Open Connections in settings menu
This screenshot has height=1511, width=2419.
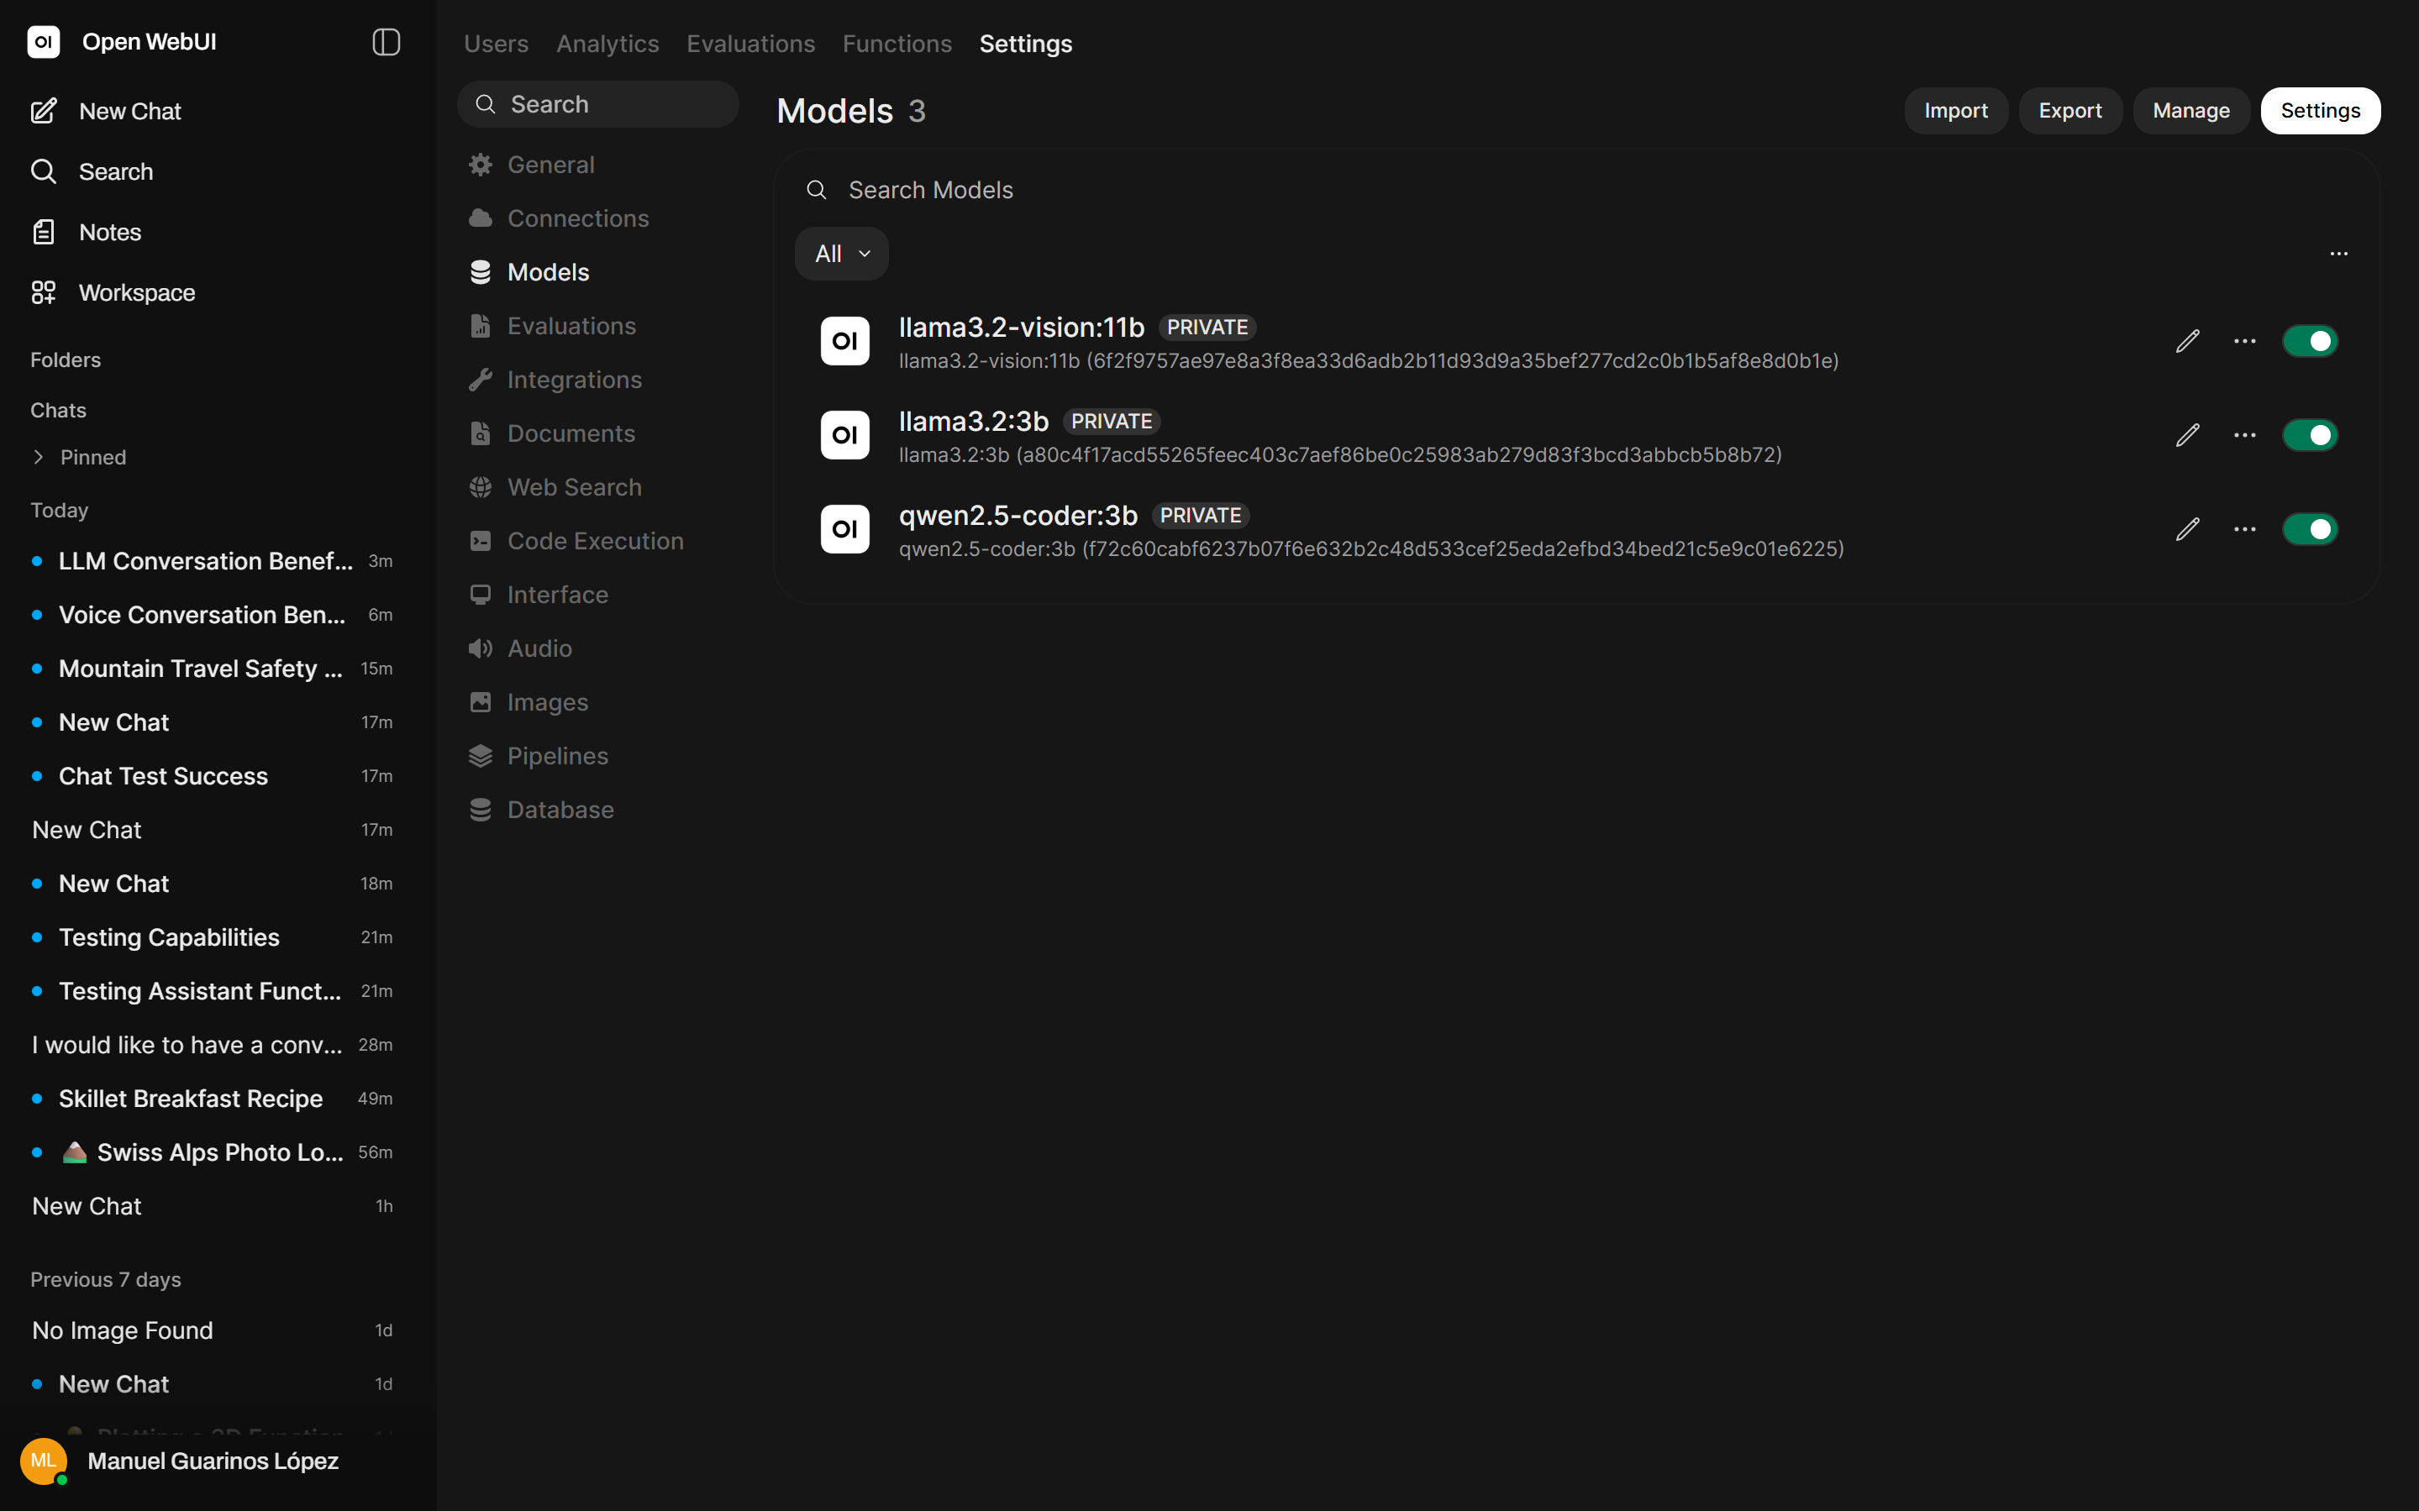click(576, 218)
